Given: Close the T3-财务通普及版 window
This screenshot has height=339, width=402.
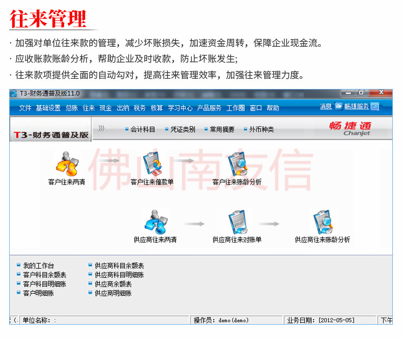Looking at the screenshot, I should click(x=381, y=93).
